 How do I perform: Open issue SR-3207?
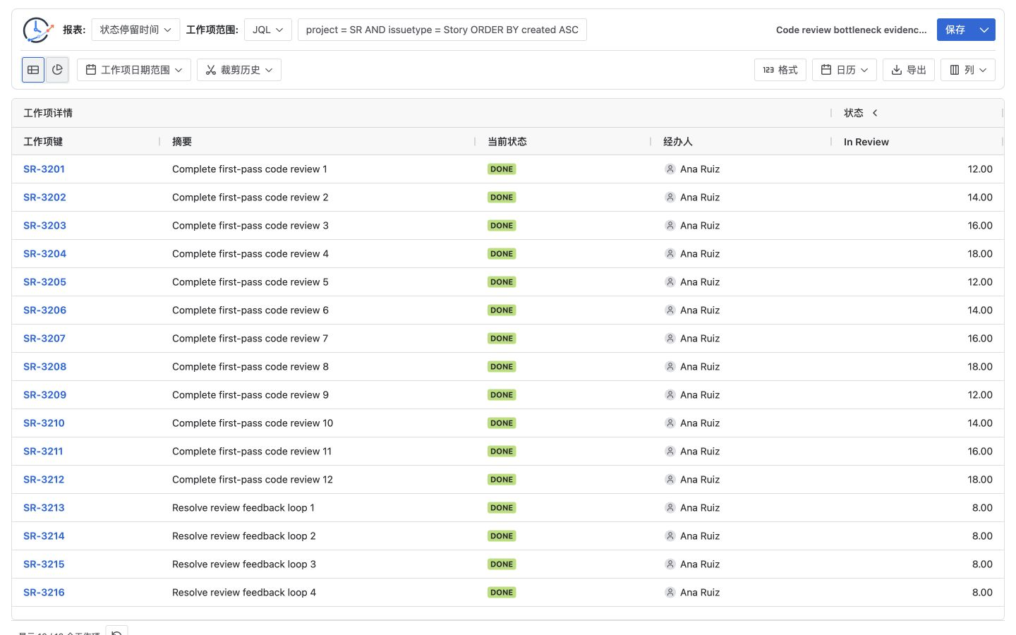click(44, 339)
